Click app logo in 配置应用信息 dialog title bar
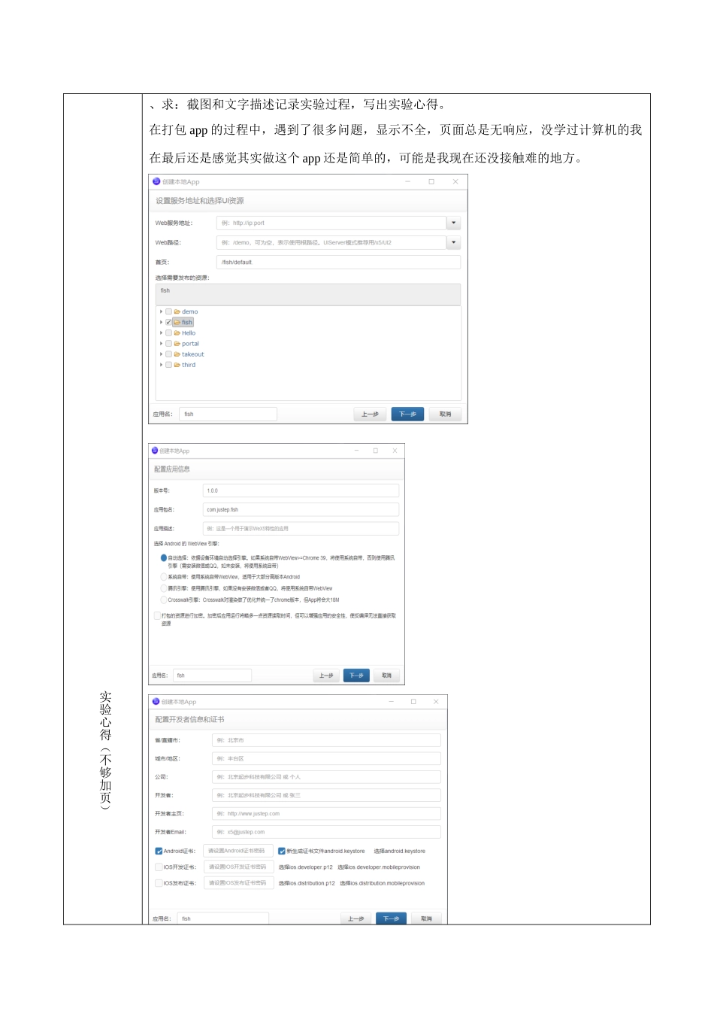This screenshot has height=1011, width=714. point(155,451)
